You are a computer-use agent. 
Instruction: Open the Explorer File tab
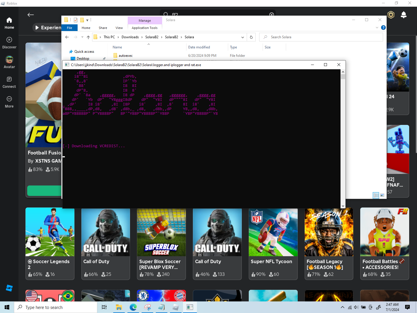(x=69, y=28)
